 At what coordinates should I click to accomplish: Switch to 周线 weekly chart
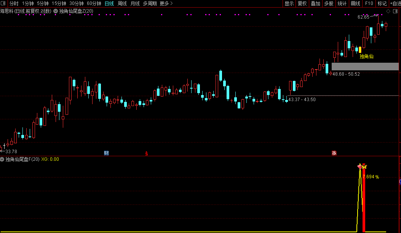point(122,3)
